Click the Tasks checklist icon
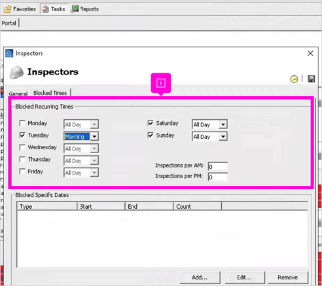This screenshot has height=286, width=322. [x=45, y=9]
